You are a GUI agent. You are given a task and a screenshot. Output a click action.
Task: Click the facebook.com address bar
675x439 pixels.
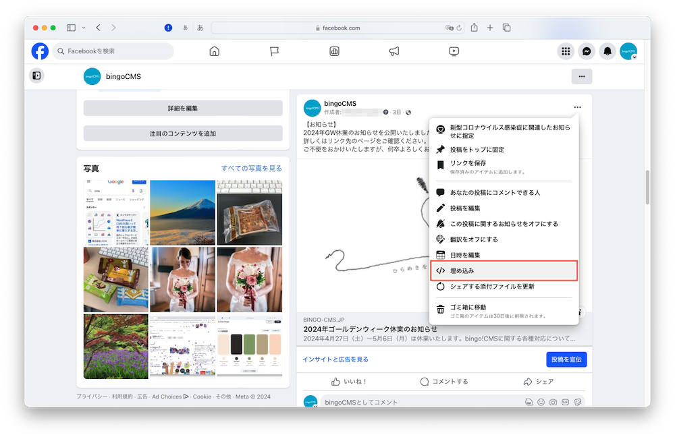coord(338,28)
